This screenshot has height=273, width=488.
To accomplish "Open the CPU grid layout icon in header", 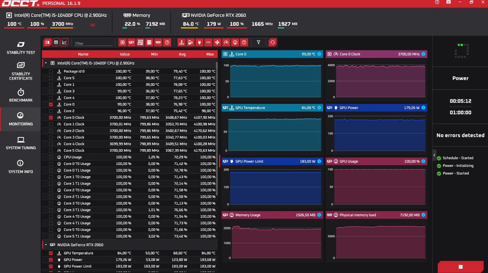I will click(x=93, y=25).
